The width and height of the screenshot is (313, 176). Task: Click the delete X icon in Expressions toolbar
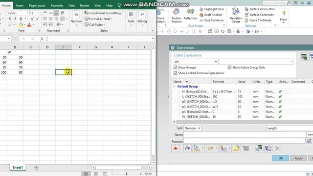277,148
